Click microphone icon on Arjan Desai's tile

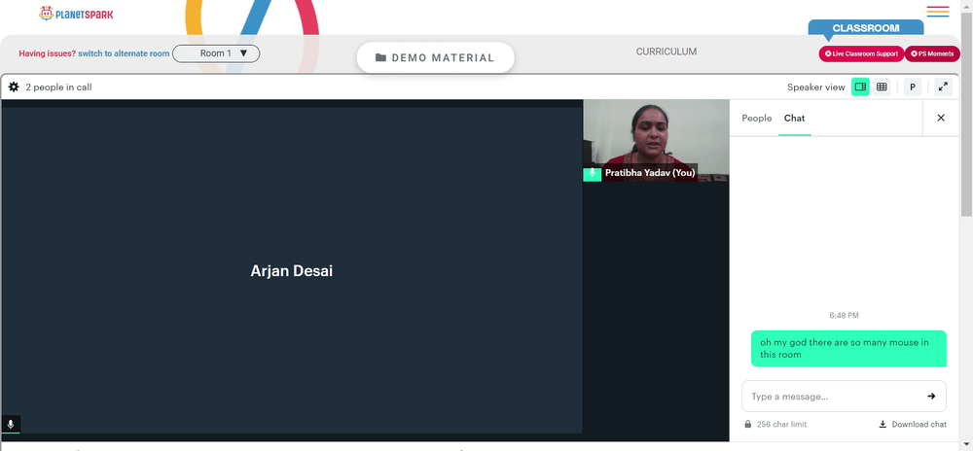pos(11,425)
